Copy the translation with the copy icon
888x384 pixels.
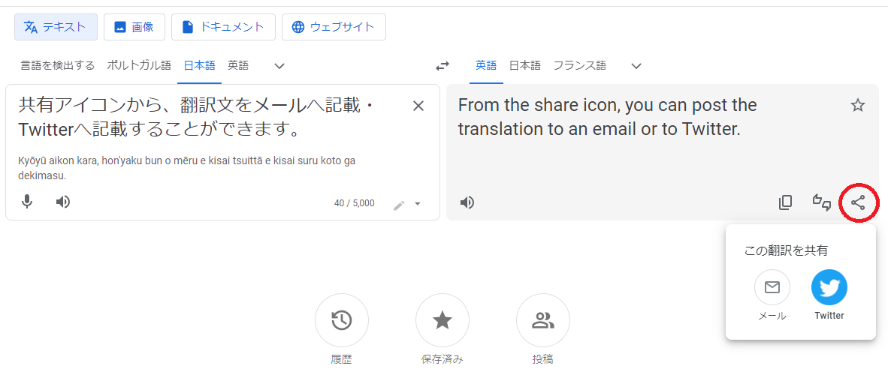(x=786, y=202)
